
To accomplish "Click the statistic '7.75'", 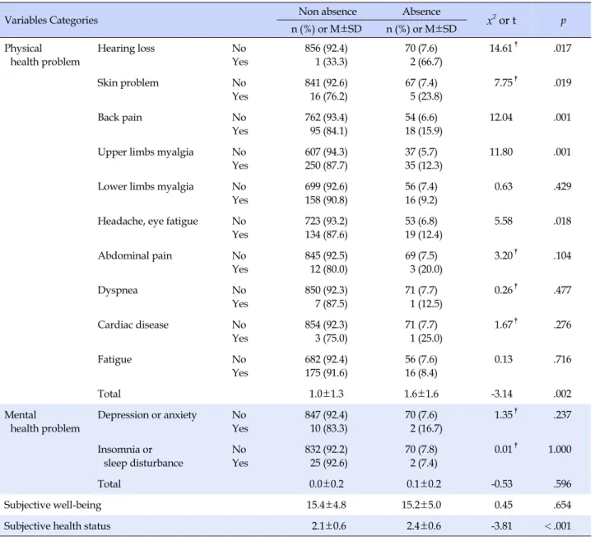I will click(x=503, y=83).
